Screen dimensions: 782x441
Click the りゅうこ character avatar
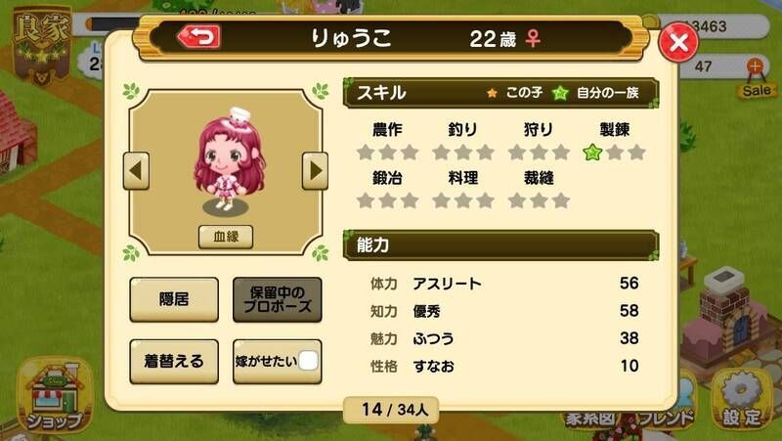point(229,159)
